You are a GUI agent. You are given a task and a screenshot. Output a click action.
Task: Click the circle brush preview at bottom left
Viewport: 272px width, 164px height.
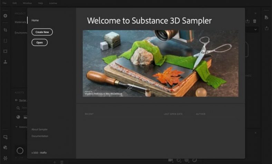(20, 151)
